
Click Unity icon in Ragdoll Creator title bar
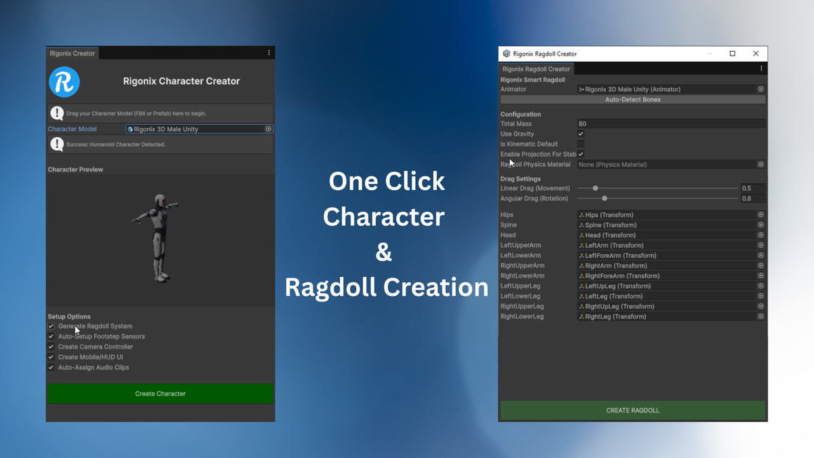506,54
